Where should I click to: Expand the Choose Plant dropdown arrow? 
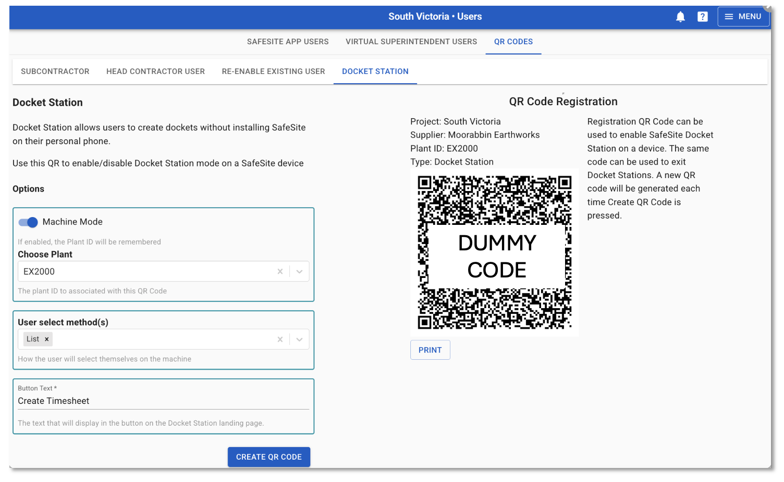(300, 271)
